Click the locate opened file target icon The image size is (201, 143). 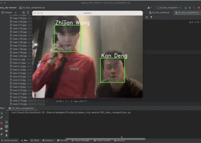point(23,13)
